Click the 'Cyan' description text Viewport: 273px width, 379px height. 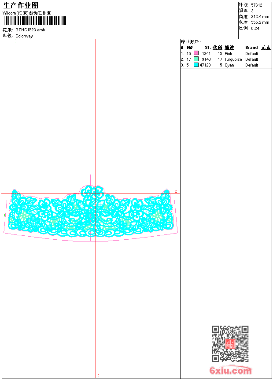click(229, 65)
